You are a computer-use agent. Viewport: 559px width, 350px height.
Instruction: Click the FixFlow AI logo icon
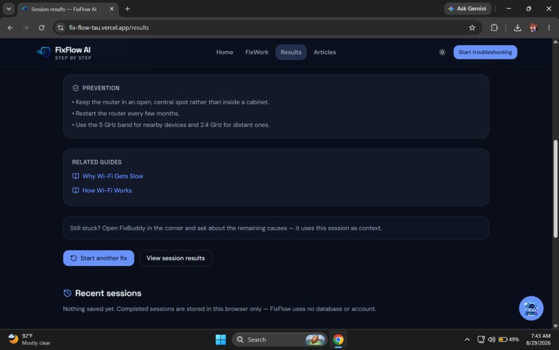point(43,52)
